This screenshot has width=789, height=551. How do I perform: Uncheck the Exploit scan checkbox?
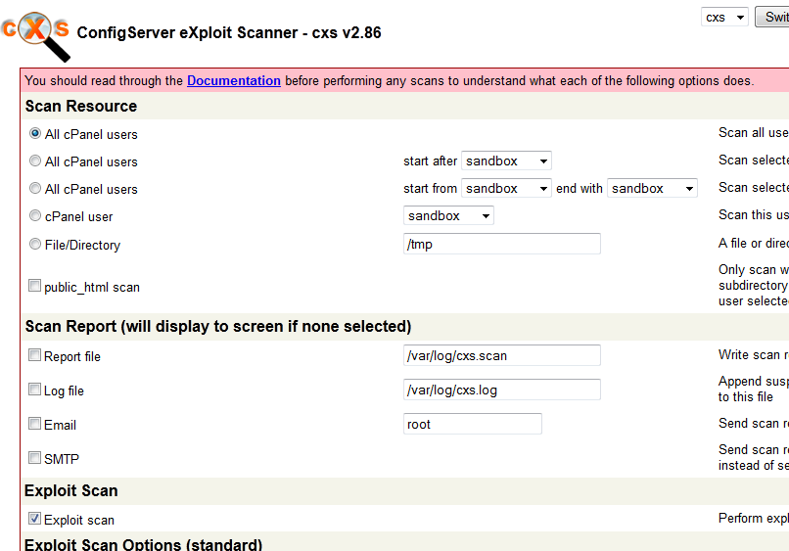34,519
